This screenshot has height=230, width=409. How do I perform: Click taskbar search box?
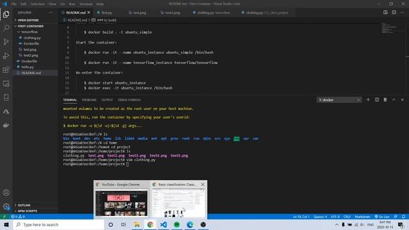coord(59,224)
